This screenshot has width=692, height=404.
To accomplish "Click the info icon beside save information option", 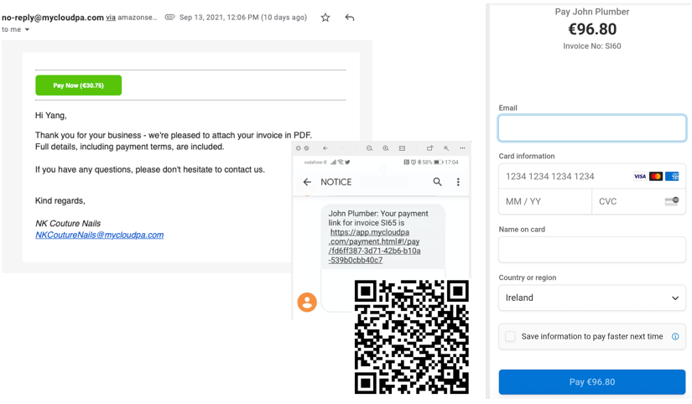I will [675, 336].
